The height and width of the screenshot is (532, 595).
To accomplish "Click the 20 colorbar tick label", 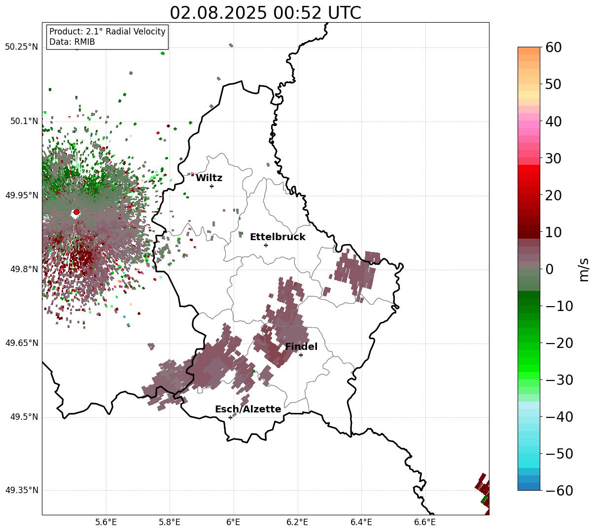I will coord(553,195).
